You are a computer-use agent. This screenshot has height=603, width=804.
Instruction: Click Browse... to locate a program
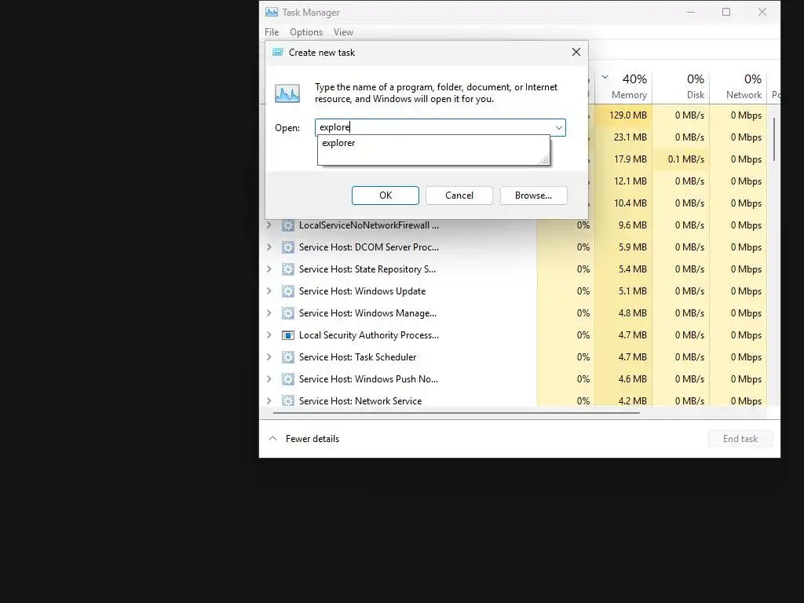pos(533,196)
